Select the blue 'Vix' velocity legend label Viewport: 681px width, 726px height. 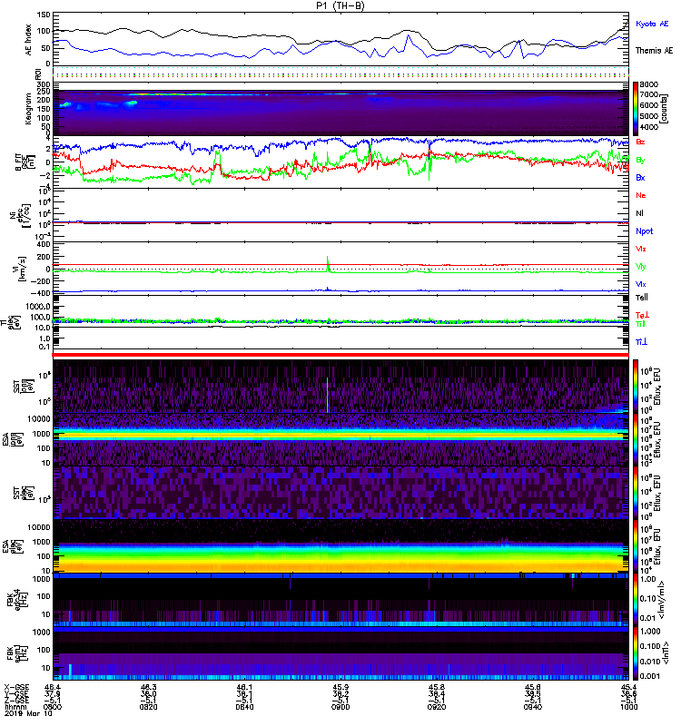coord(641,284)
